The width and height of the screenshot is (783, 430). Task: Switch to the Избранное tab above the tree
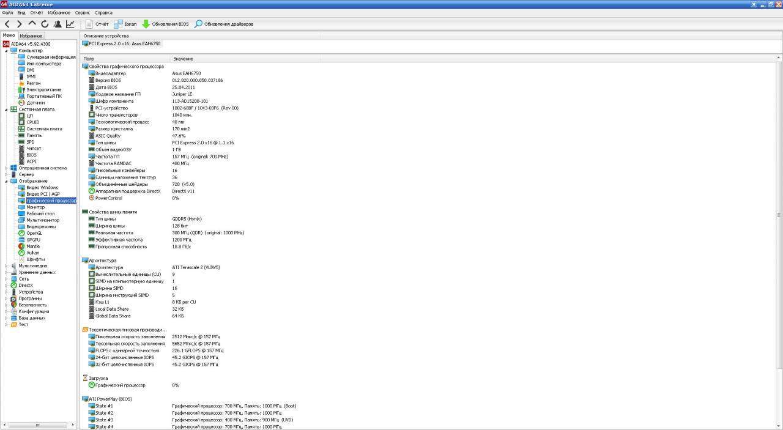point(31,36)
